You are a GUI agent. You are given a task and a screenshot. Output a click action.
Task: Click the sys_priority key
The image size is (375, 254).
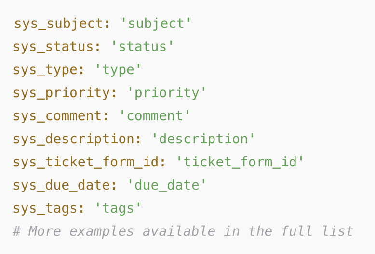62,93
